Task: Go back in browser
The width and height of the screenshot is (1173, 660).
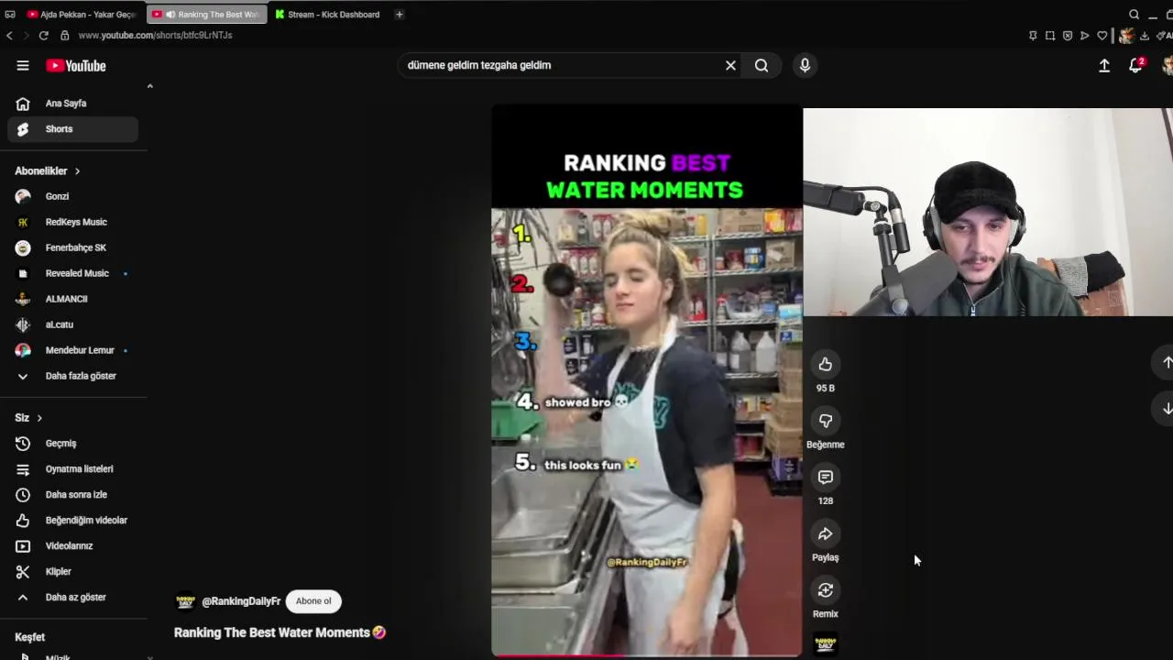Action: tap(9, 35)
